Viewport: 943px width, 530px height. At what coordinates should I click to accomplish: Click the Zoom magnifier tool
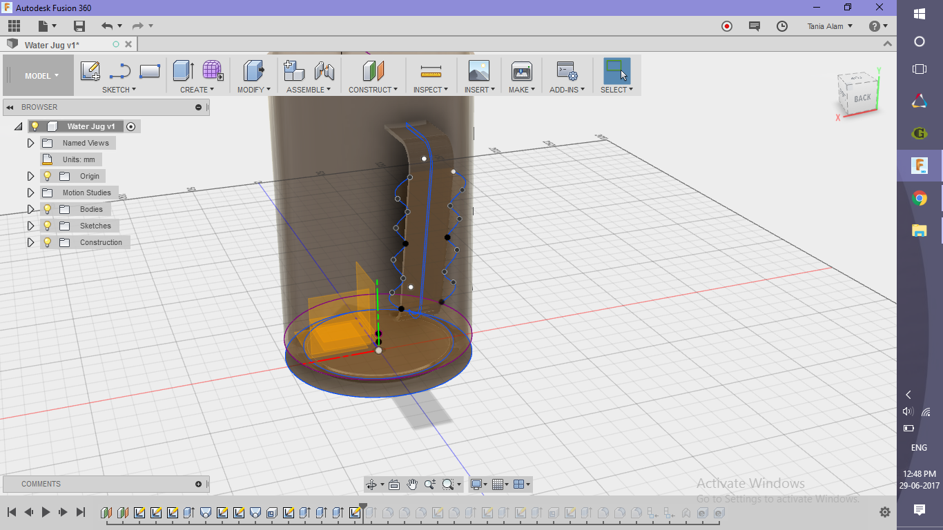tap(430, 484)
